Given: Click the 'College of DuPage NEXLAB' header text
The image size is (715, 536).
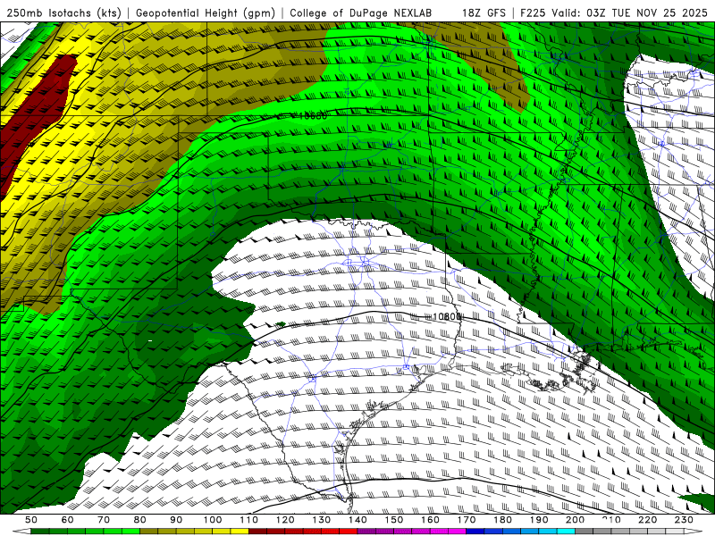Looking at the screenshot, I should (360, 13).
